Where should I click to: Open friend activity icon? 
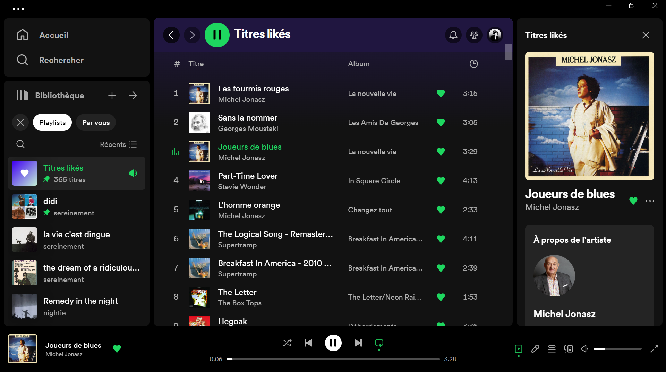[x=474, y=35]
